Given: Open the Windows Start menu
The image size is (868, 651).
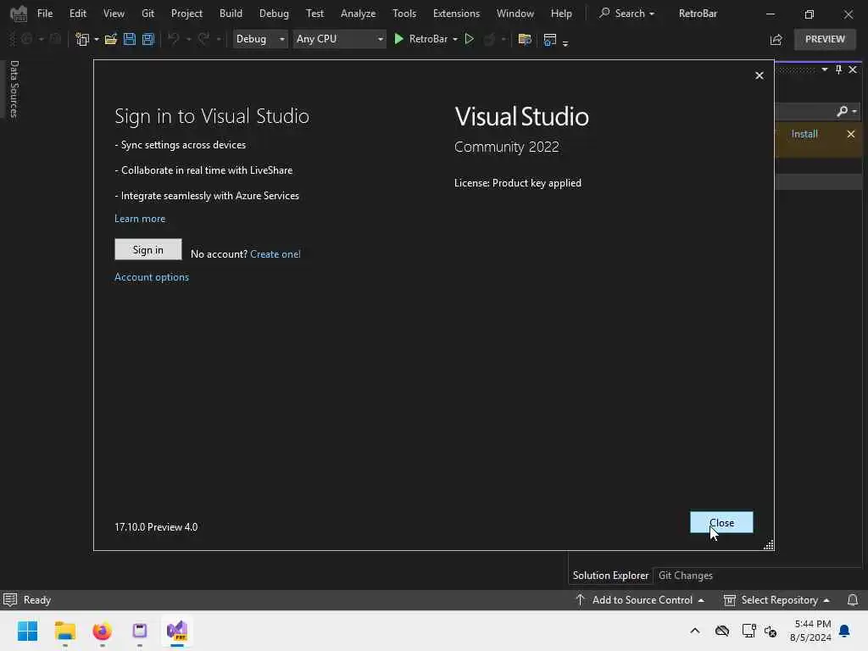Looking at the screenshot, I should pyautogui.click(x=28, y=631).
